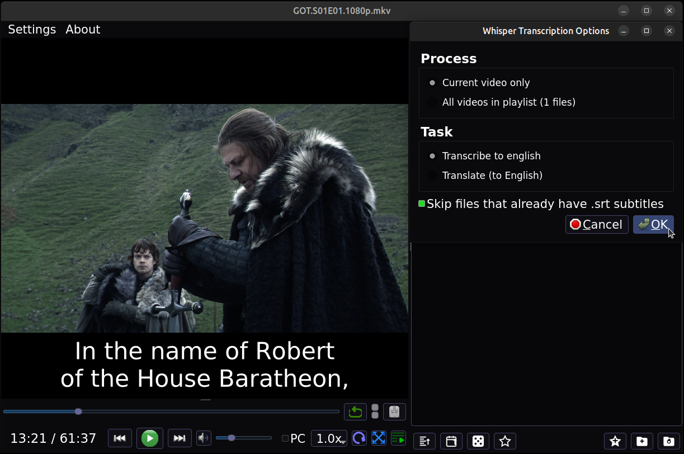
Task: Select Current video only option
Action: [480, 83]
